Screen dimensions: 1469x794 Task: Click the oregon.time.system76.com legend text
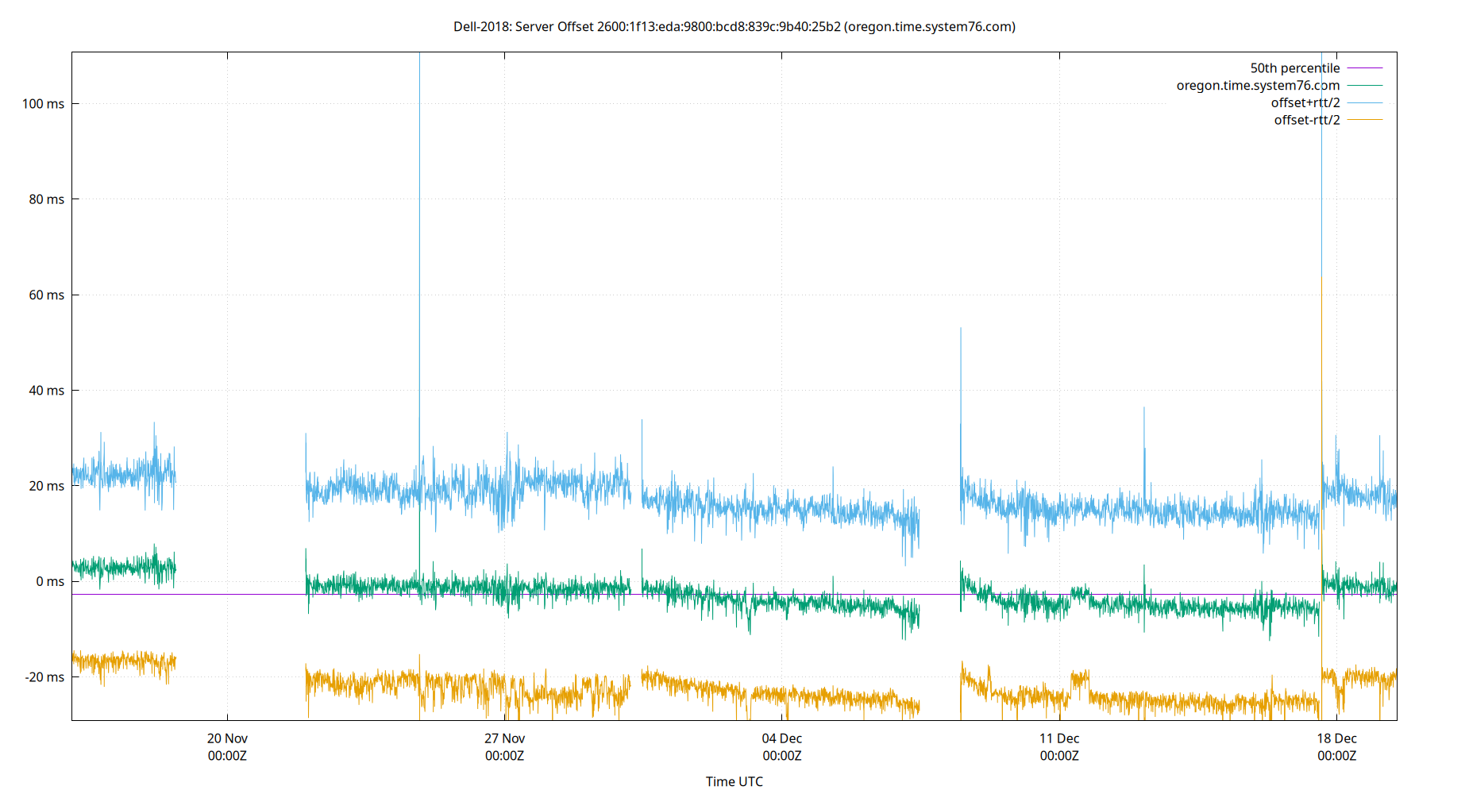click(1258, 85)
